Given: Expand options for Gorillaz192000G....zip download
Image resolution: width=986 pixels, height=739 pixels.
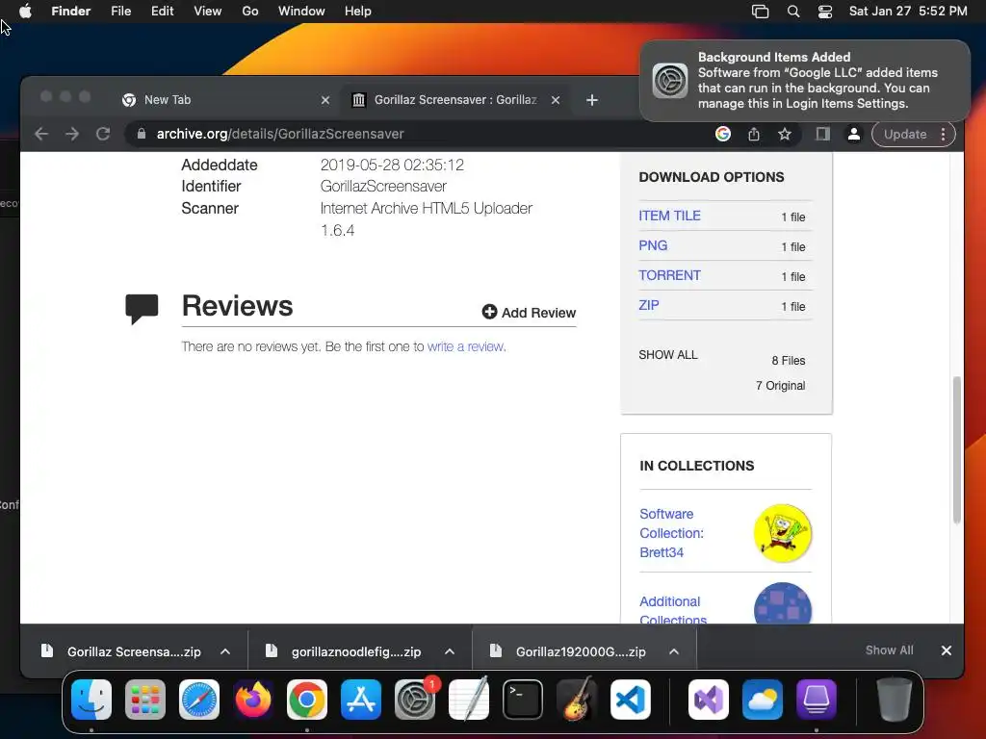Looking at the screenshot, I should click(674, 651).
